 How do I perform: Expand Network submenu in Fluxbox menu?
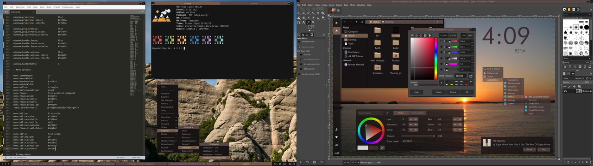[x=168, y=124]
